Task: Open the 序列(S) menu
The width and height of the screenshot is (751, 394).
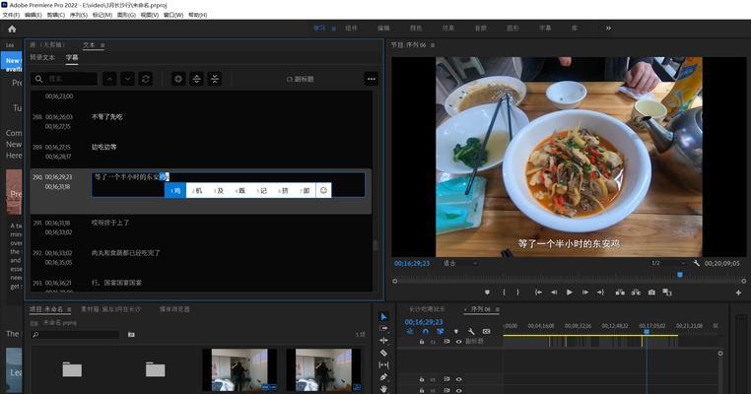Action: click(x=79, y=15)
